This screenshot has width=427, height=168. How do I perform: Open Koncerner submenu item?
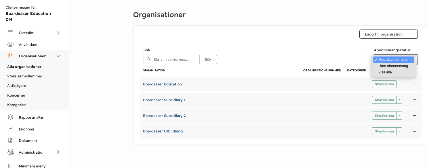coord(16,95)
